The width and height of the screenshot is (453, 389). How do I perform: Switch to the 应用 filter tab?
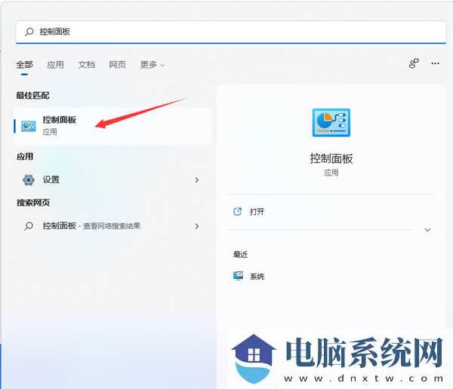[x=55, y=65]
